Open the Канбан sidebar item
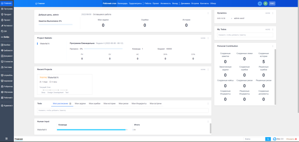This screenshot has height=142, width=299. pos(7,45)
